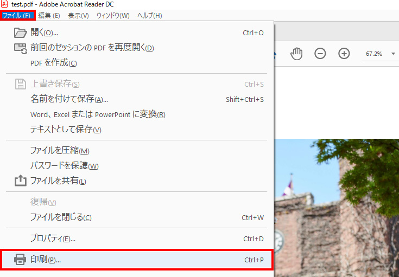Image resolution: width=399 pixels, height=277 pixels.
Task: Open プロパティ(E)... from File menu
Action: [x=53, y=239]
